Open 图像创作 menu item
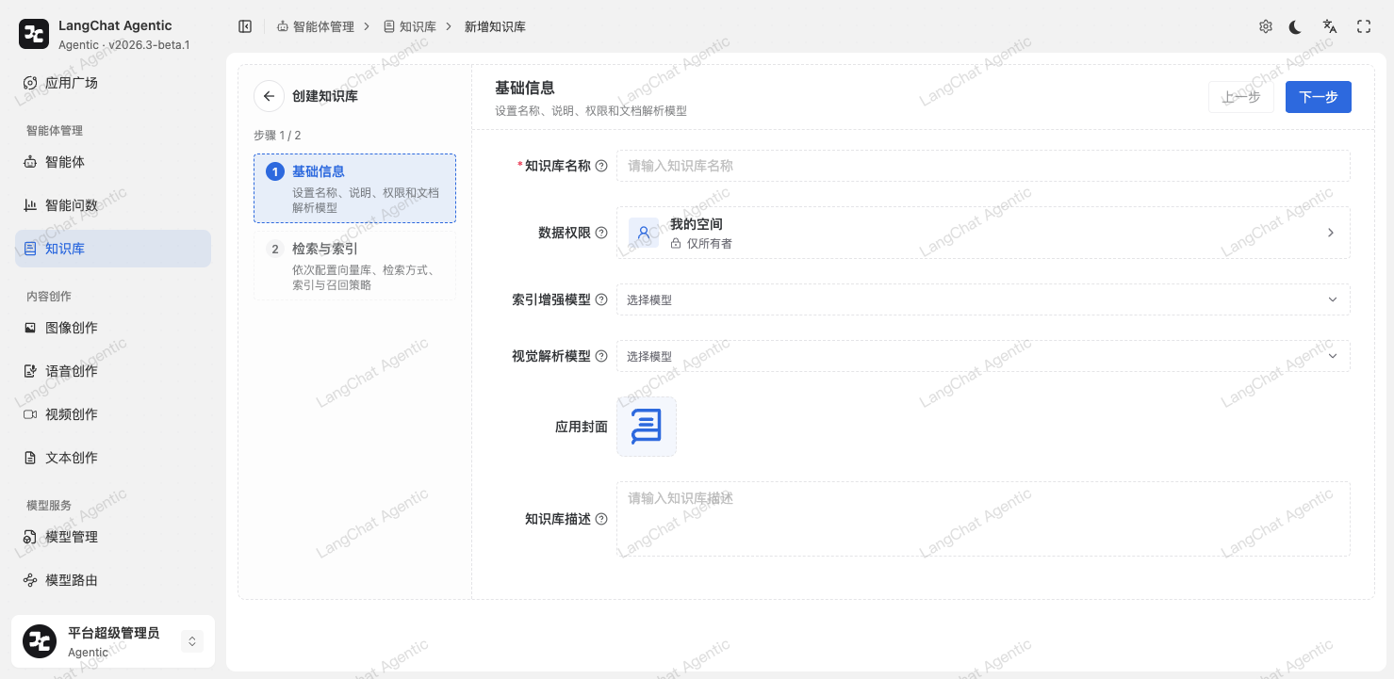1394x679 pixels. [113, 328]
